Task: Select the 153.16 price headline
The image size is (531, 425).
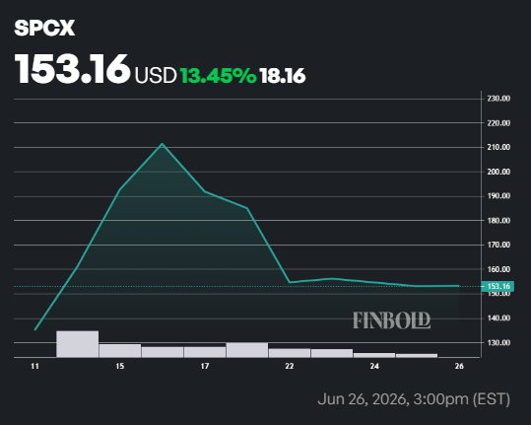Action: pos(72,69)
